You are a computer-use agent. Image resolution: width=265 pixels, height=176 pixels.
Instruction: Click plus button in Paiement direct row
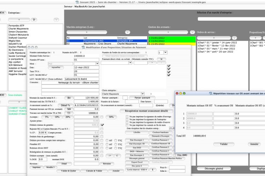(152, 63)
